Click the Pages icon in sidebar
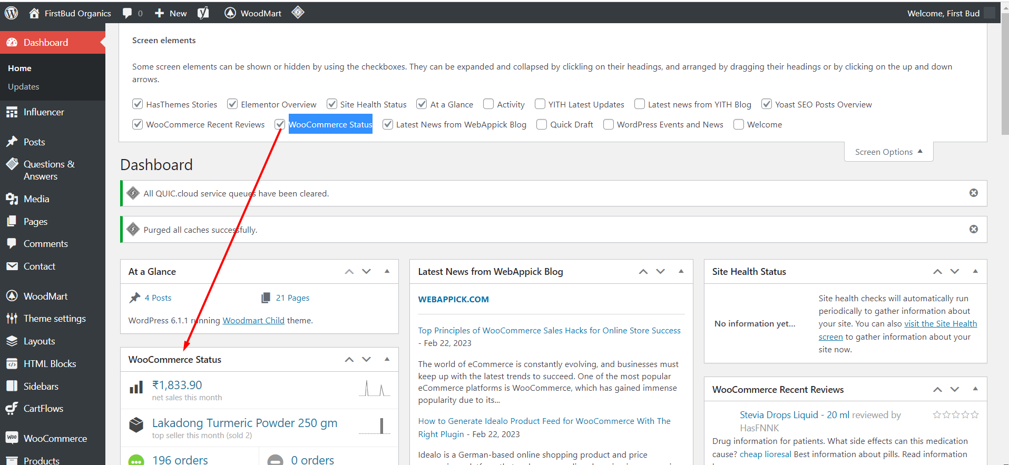The height and width of the screenshot is (465, 1009). 12,222
